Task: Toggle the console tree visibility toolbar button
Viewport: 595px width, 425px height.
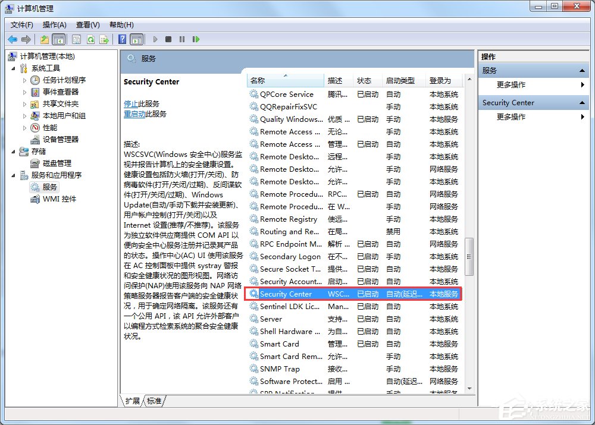Action: click(58, 39)
